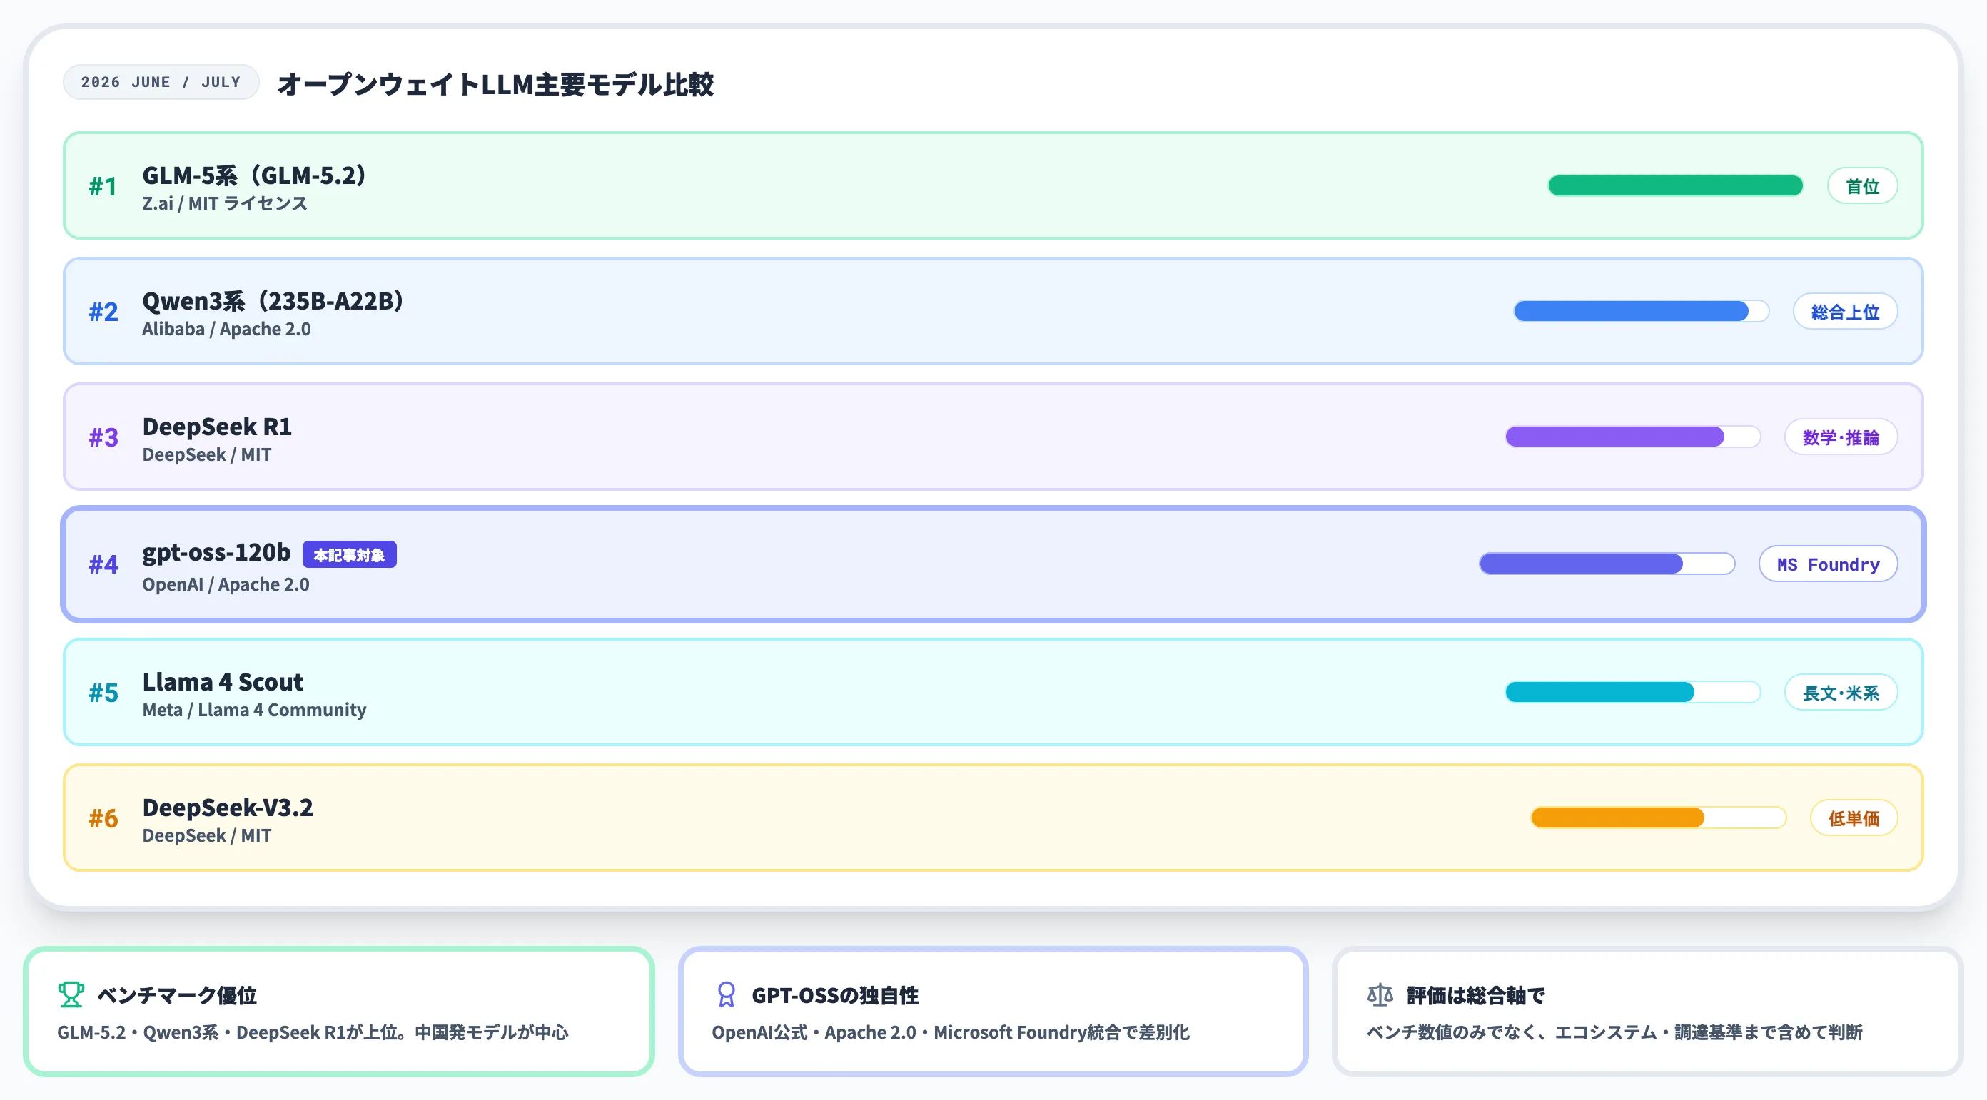
Task: Click the model name DeepSeek R1
Action: pos(217,427)
